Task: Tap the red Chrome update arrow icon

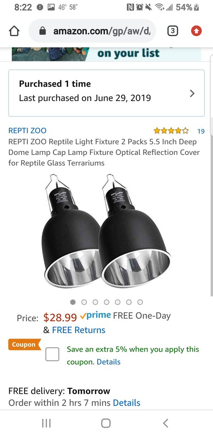Action: point(196,31)
